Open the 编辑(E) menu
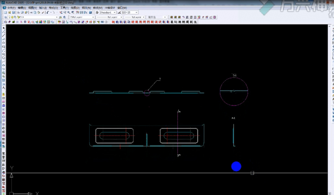Image resolution: width=334 pixels, height=195 pixels. (22, 8)
